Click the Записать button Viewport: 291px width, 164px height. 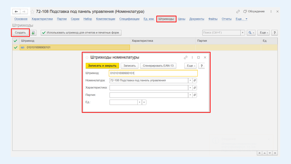pyautogui.click(x=130, y=66)
